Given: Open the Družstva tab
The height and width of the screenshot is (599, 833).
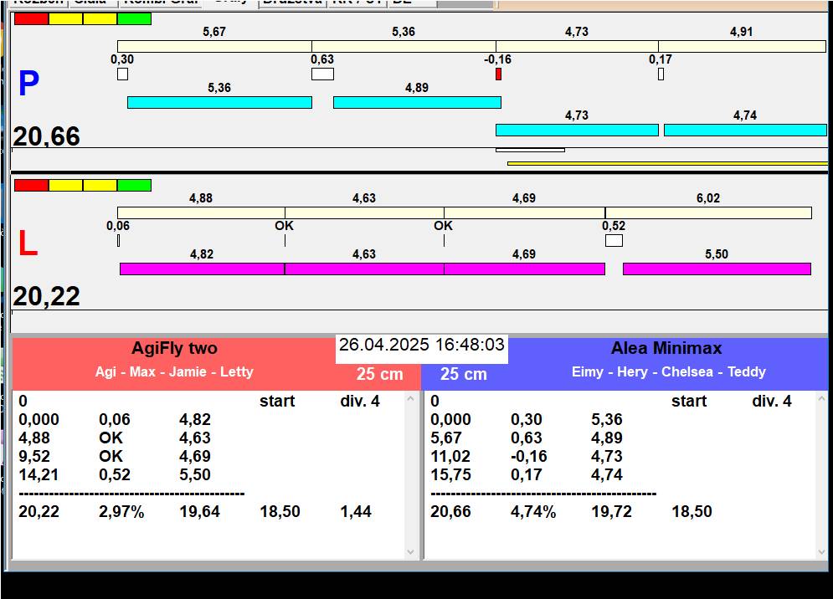Looking at the screenshot, I should 292,3.
